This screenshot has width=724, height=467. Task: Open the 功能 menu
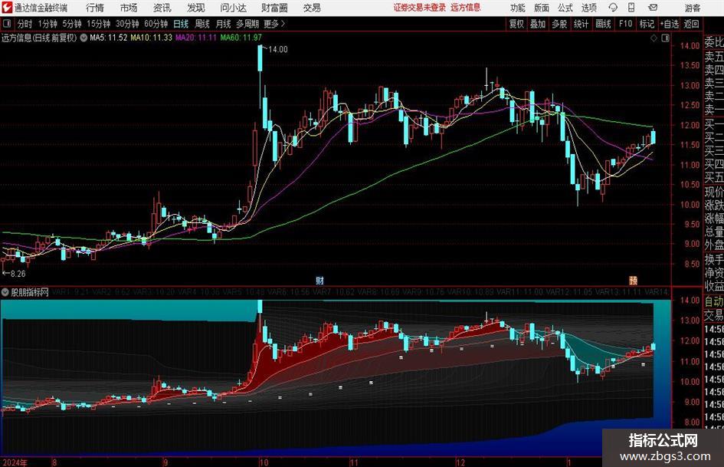tap(518, 8)
